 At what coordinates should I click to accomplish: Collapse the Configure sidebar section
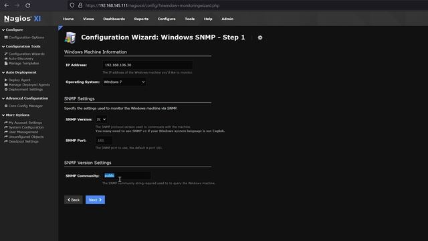tap(13, 29)
